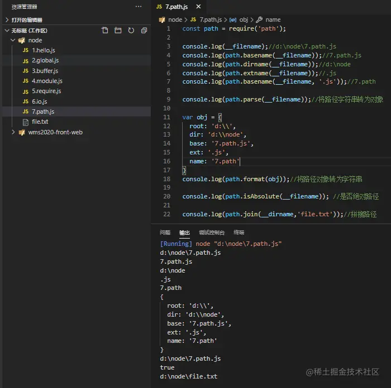The height and width of the screenshot is (388, 391).
Task: Switch to the Debug Console panel tab
Action: [212, 232]
